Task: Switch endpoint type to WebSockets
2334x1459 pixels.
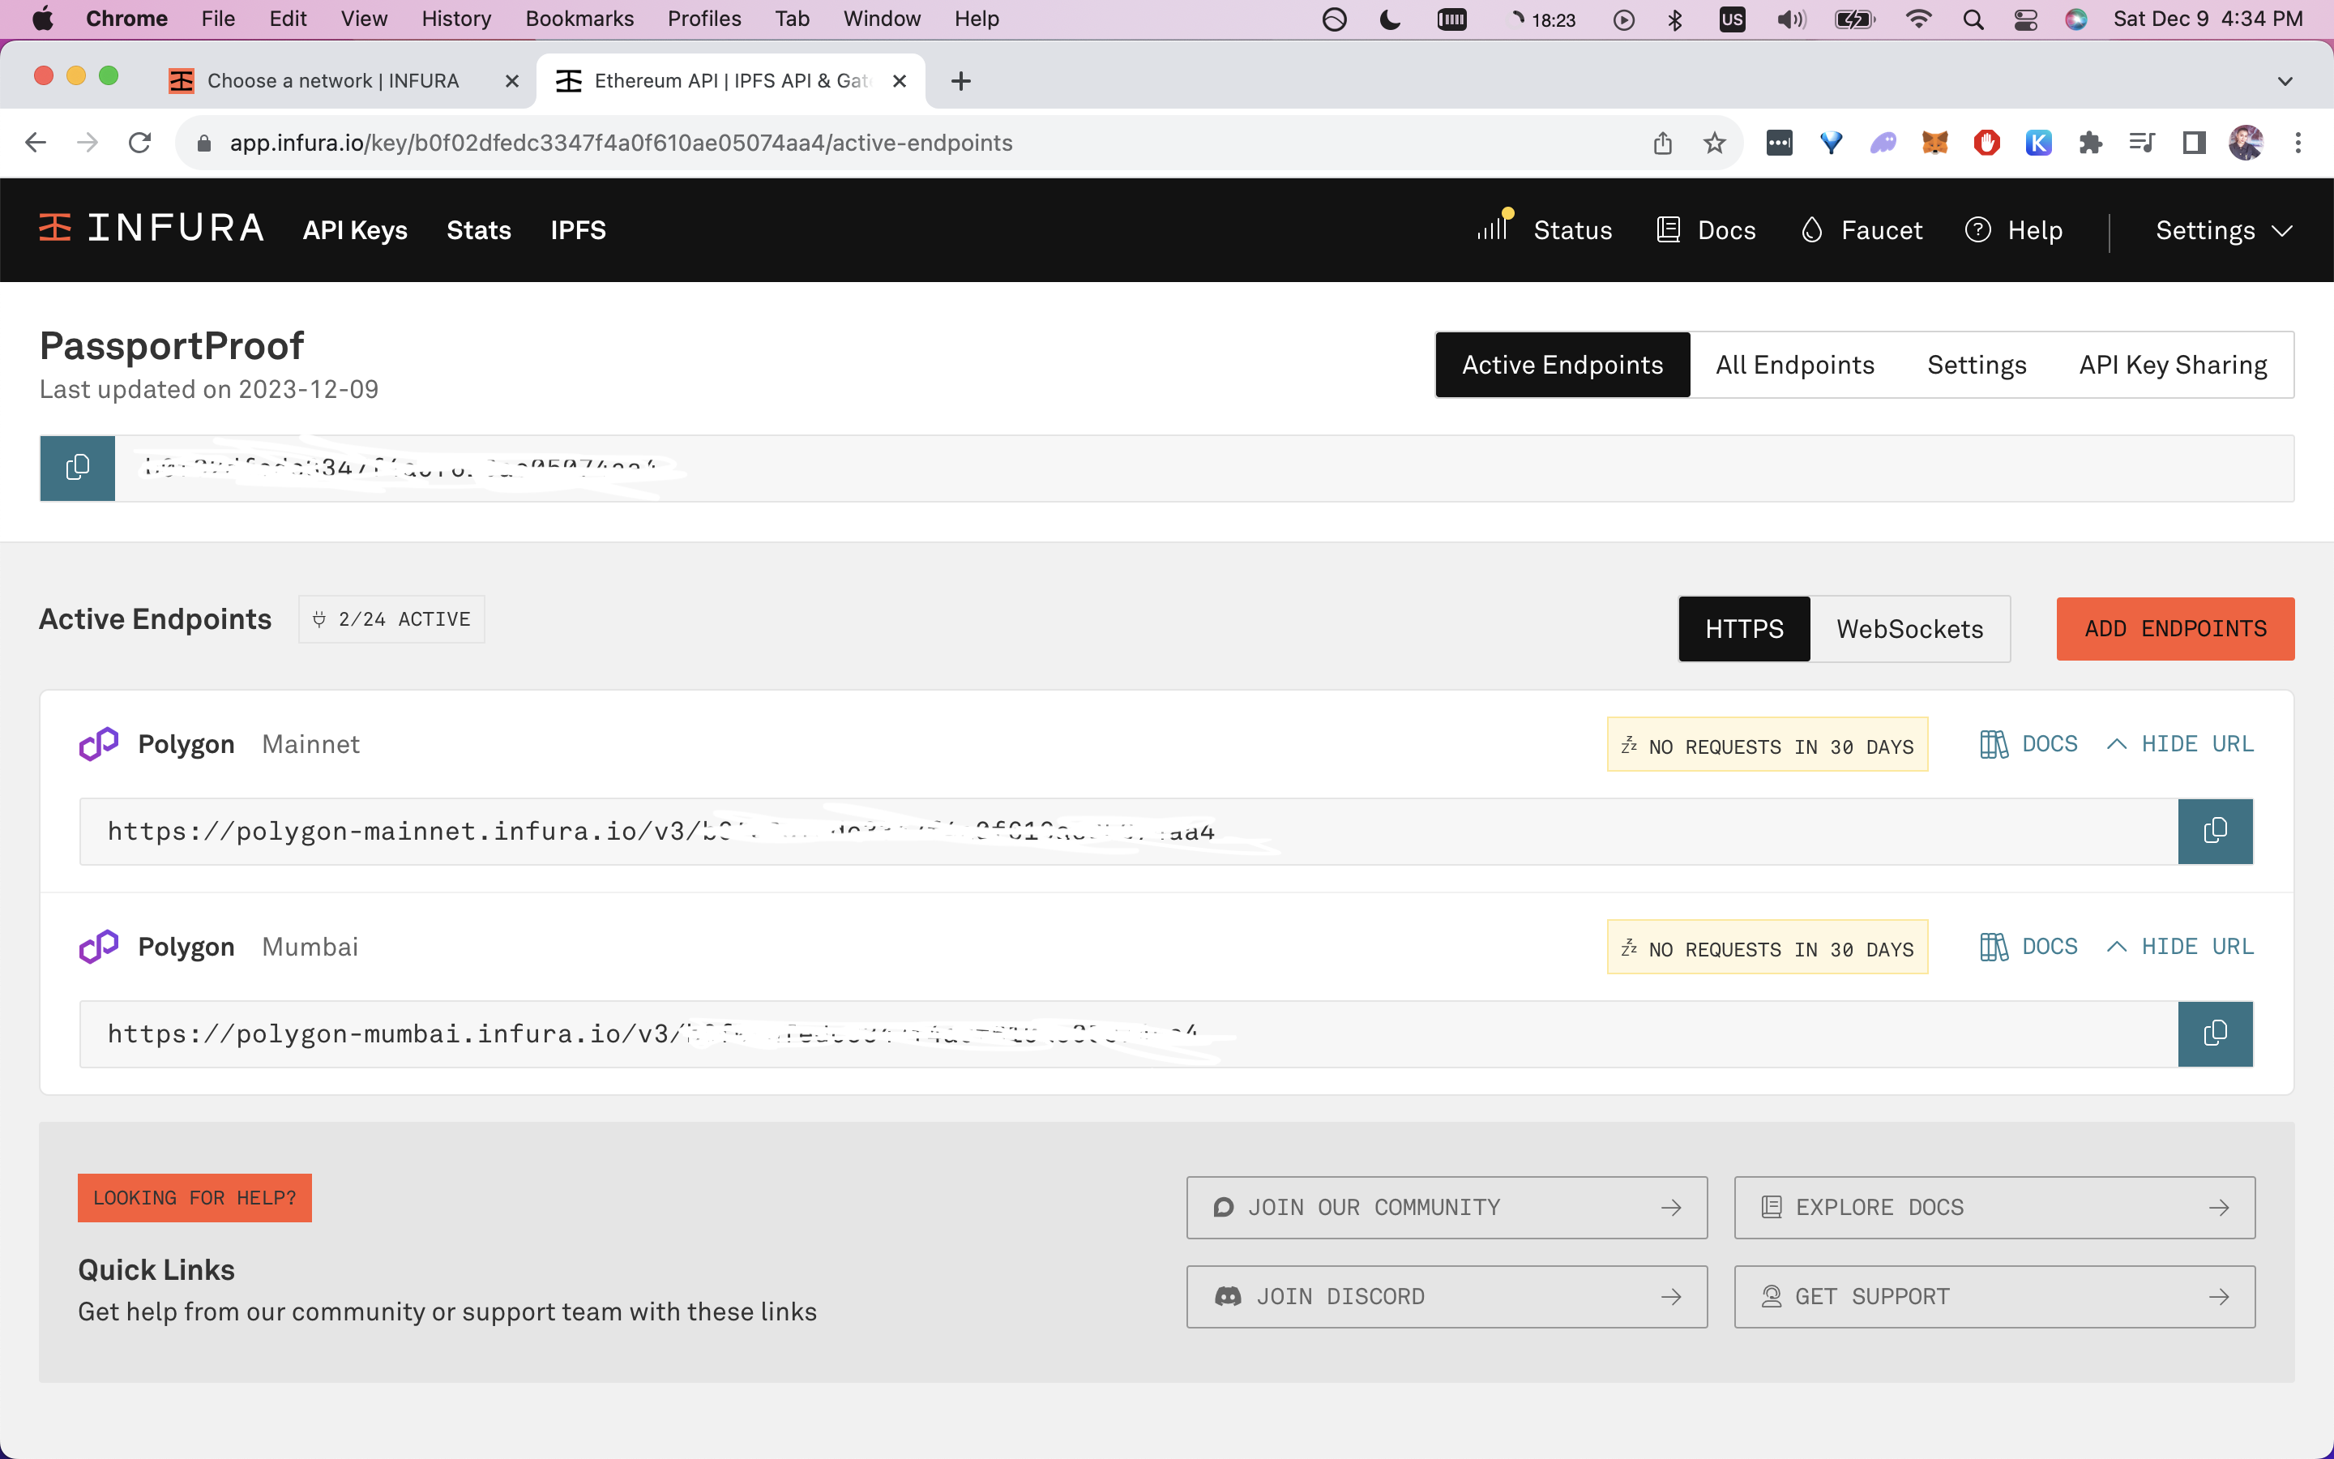Action: [x=1909, y=629]
